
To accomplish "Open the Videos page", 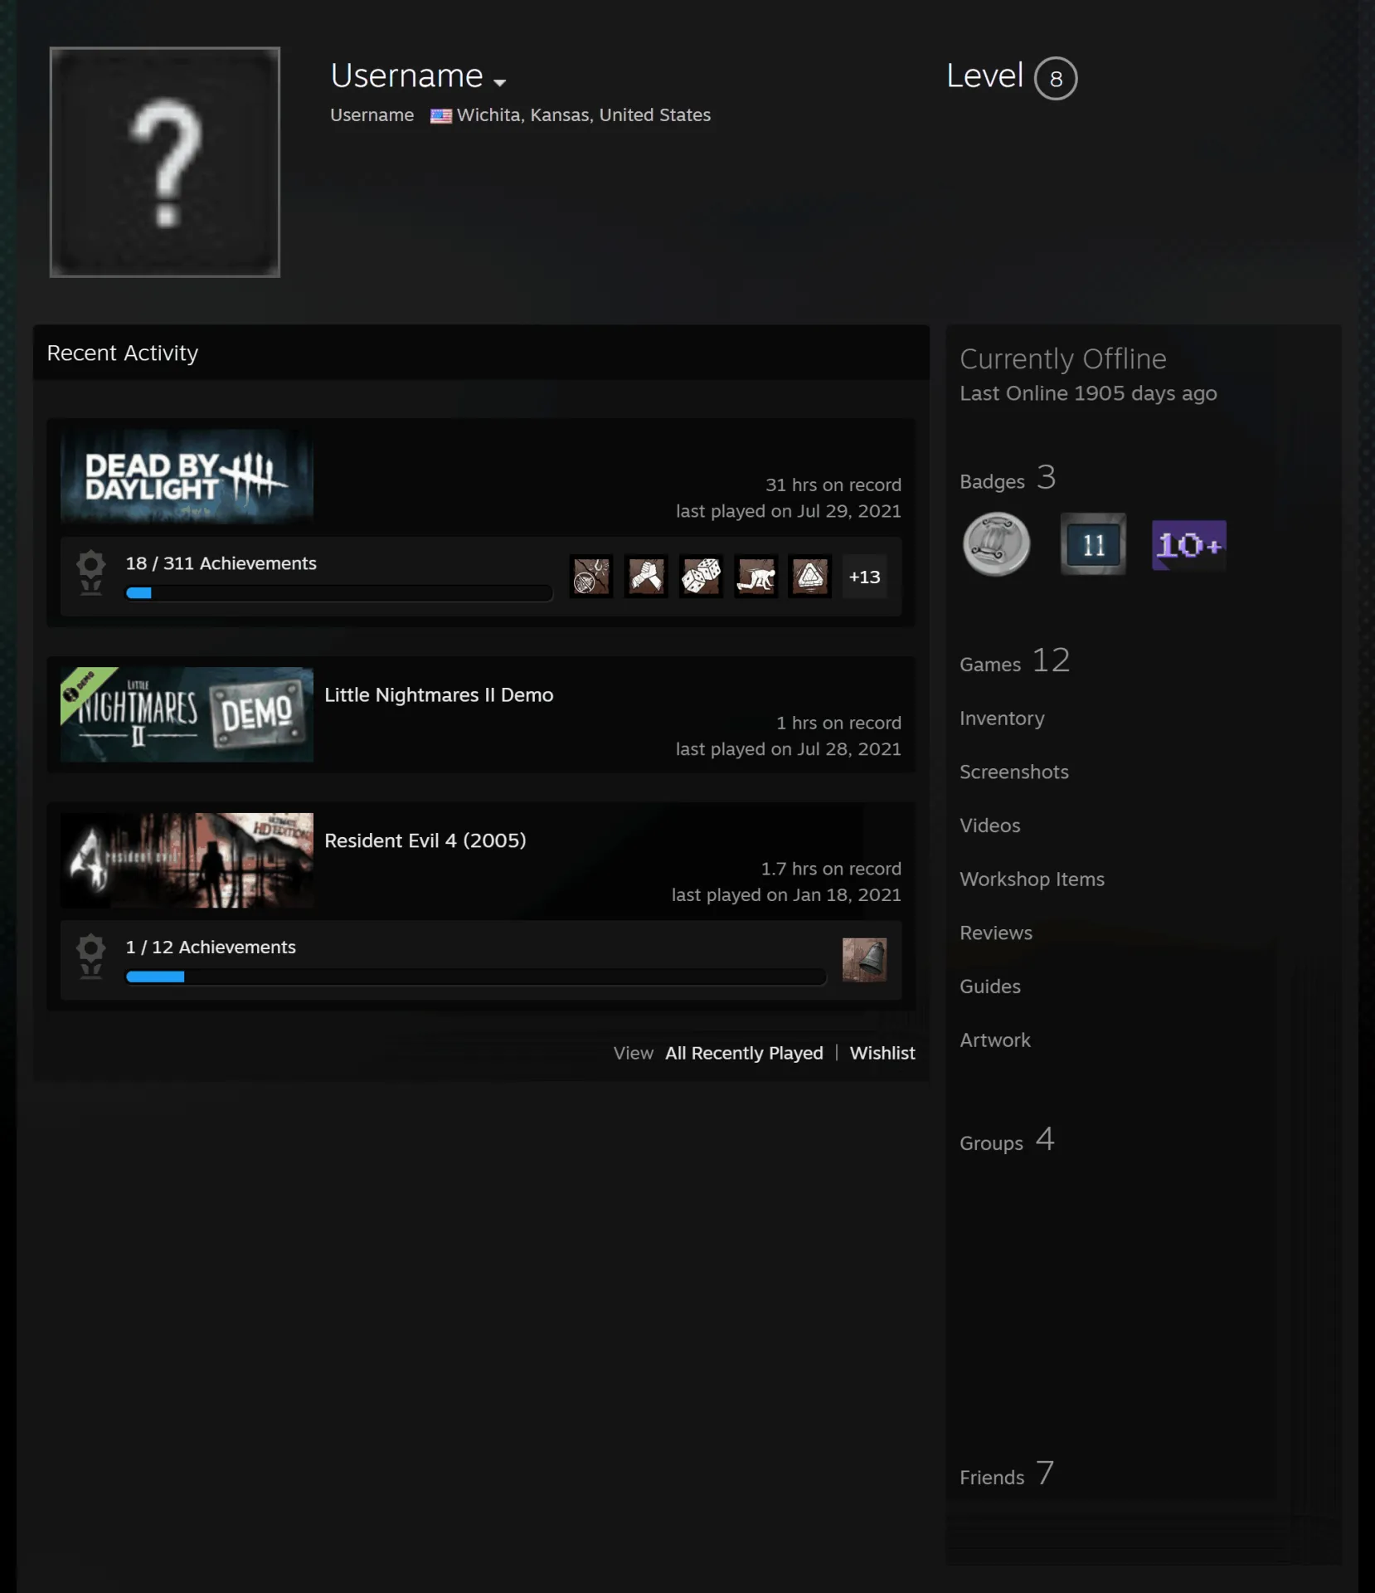I will (x=990, y=826).
